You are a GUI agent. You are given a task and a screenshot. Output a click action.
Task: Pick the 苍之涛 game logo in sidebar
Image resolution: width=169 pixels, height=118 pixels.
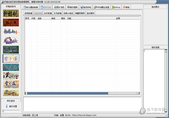(x=11, y=58)
